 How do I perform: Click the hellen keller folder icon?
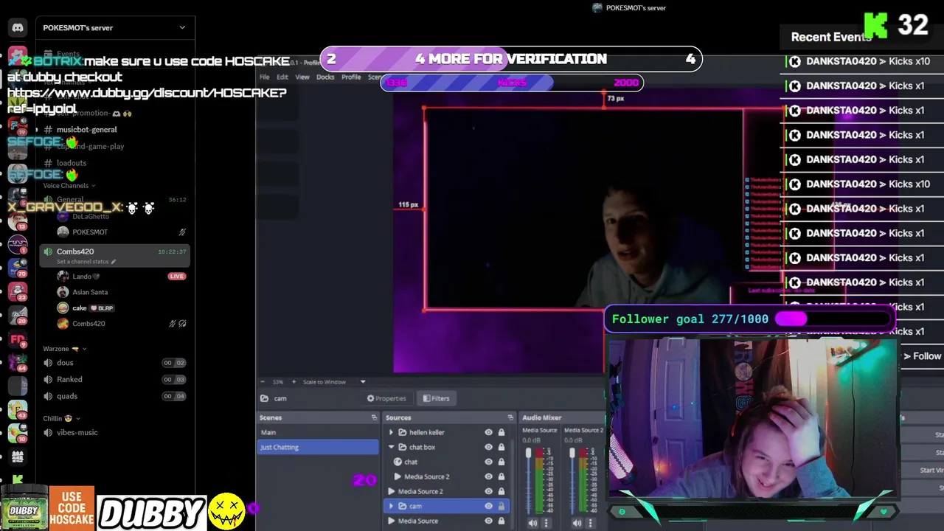click(403, 432)
